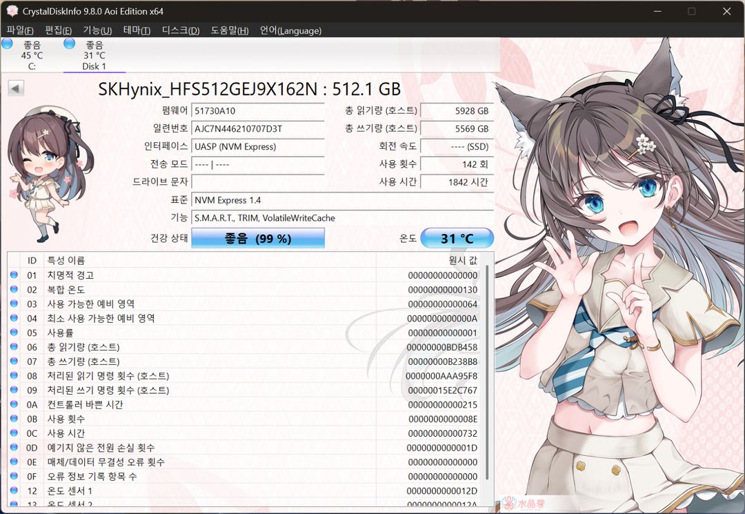Open the 기능(U) menu
This screenshot has width=745, height=514.
pos(99,30)
